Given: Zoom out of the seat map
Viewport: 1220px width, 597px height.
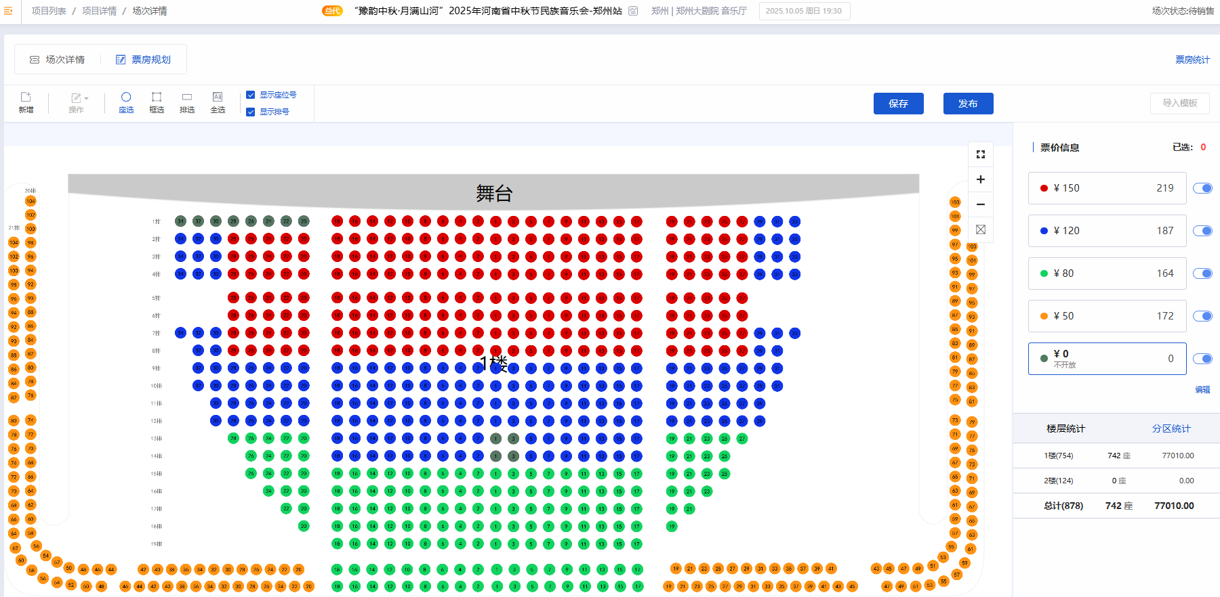Looking at the screenshot, I should tap(980, 204).
